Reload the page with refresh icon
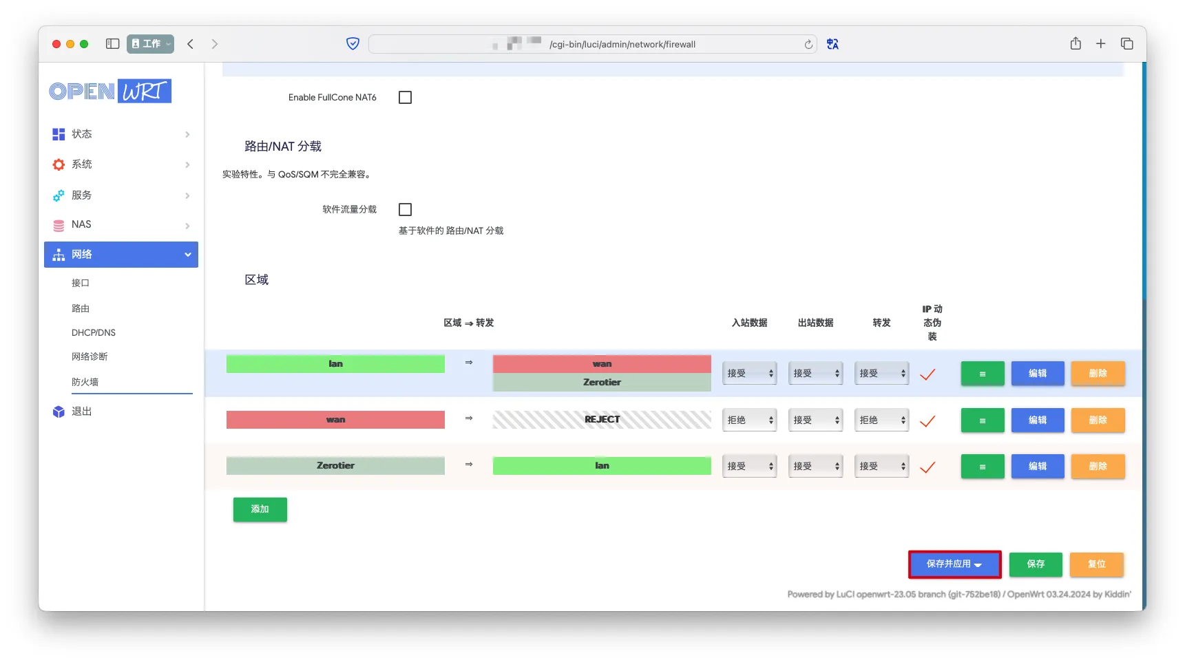The image size is (1185, 662). click(x=808, y=45)
